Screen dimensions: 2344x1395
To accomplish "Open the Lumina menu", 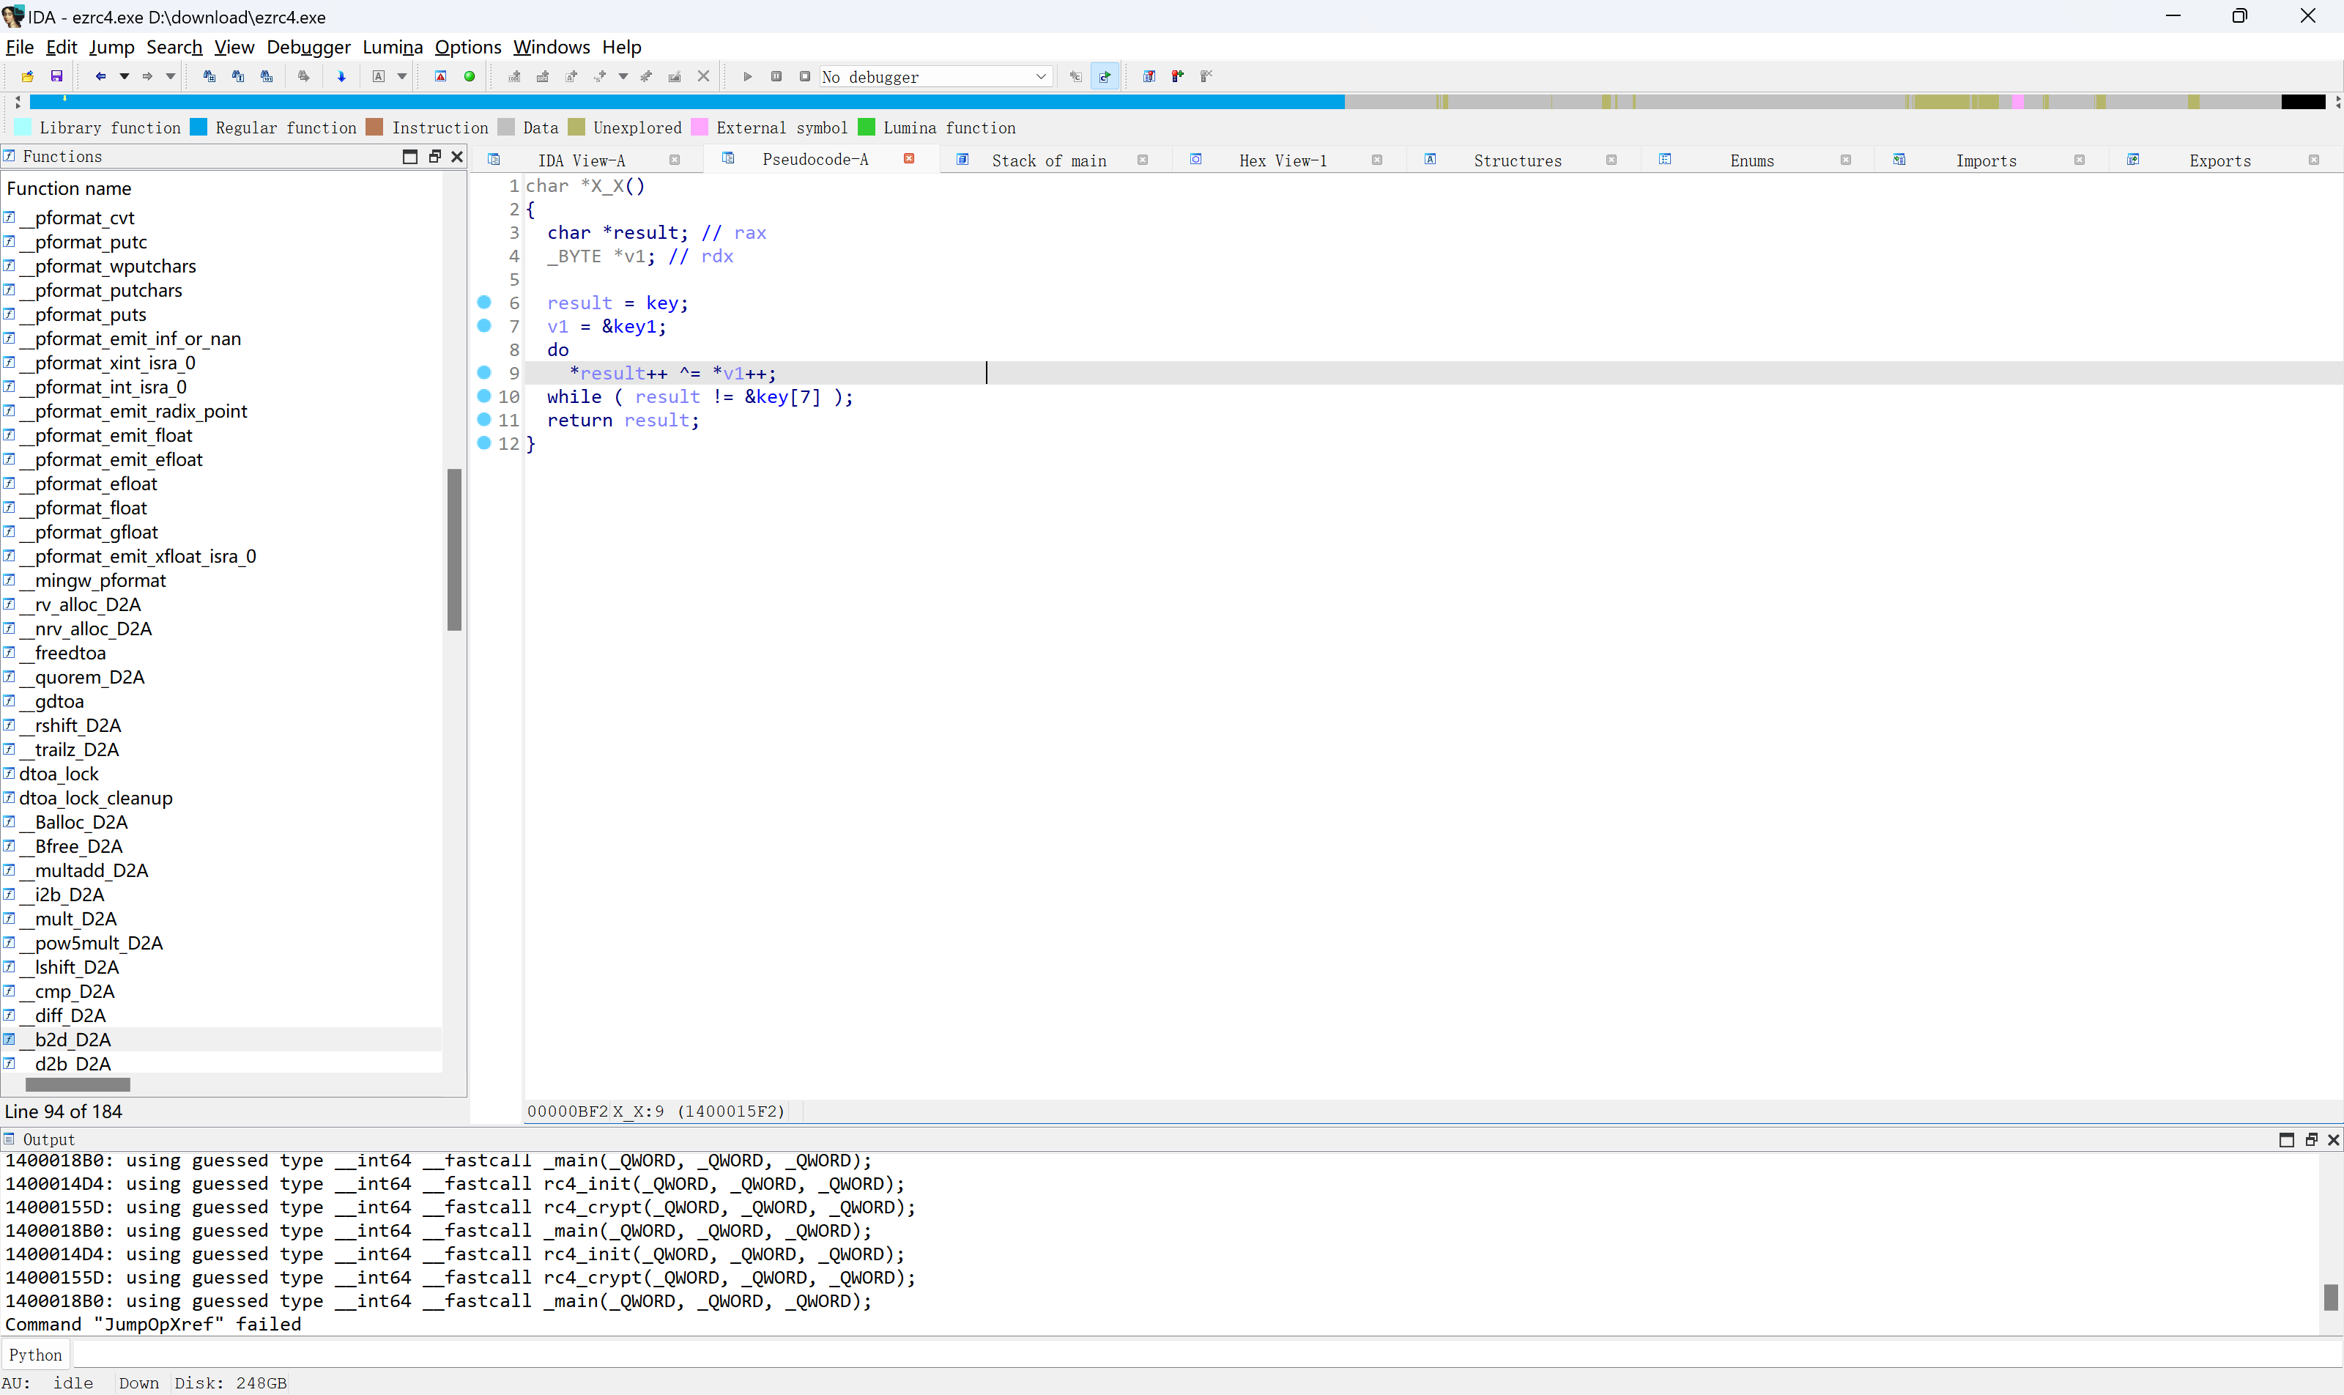I will [x=392, y=47].
